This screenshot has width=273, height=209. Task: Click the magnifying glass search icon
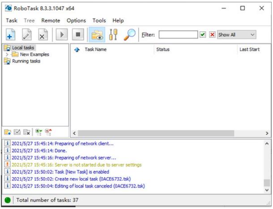pos(129,34)
